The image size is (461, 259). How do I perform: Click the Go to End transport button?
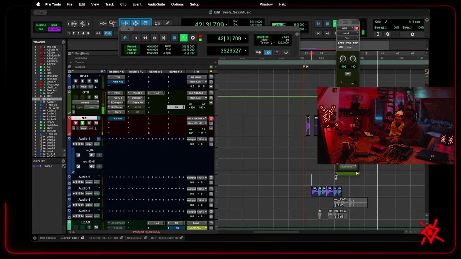tap(164, 38)
